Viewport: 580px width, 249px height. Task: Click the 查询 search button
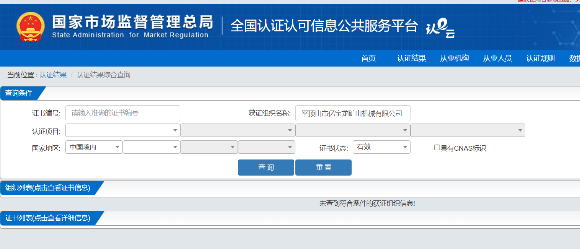point(266,168)
